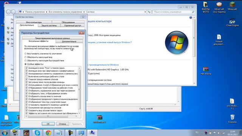Image resolution: width=242 pixels, height=136 pixels.
Task: Enable Включение композиции рабочего стола checkbox
Action: [x=26, y=76]
